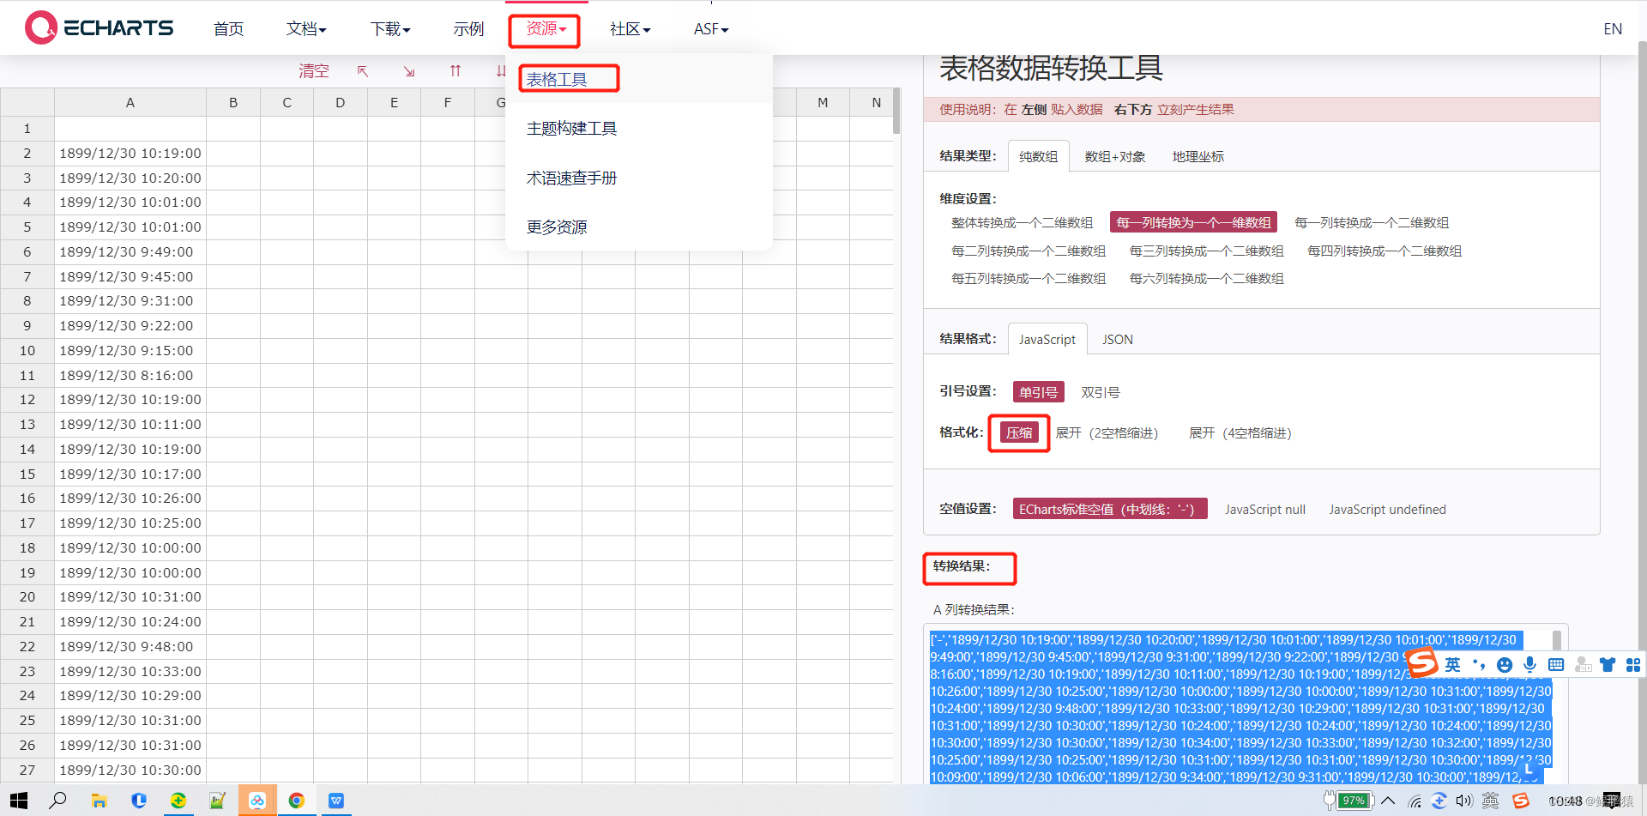This screenshot has width=1647, height=816.
Task: Click the go-to-bottom-right arrow icon
Action: [409, 70]
